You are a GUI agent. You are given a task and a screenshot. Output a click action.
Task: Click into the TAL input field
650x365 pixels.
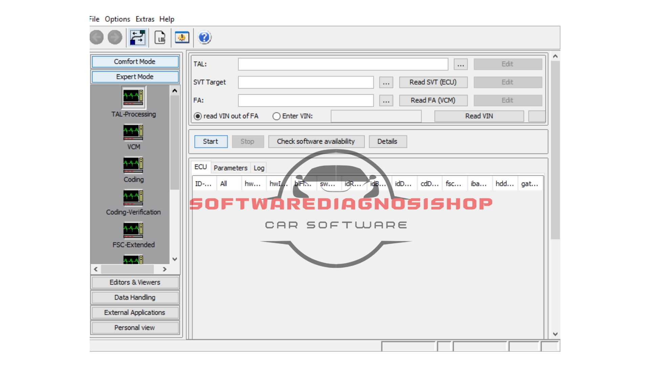pyautogui.click(x=343, y=64)
